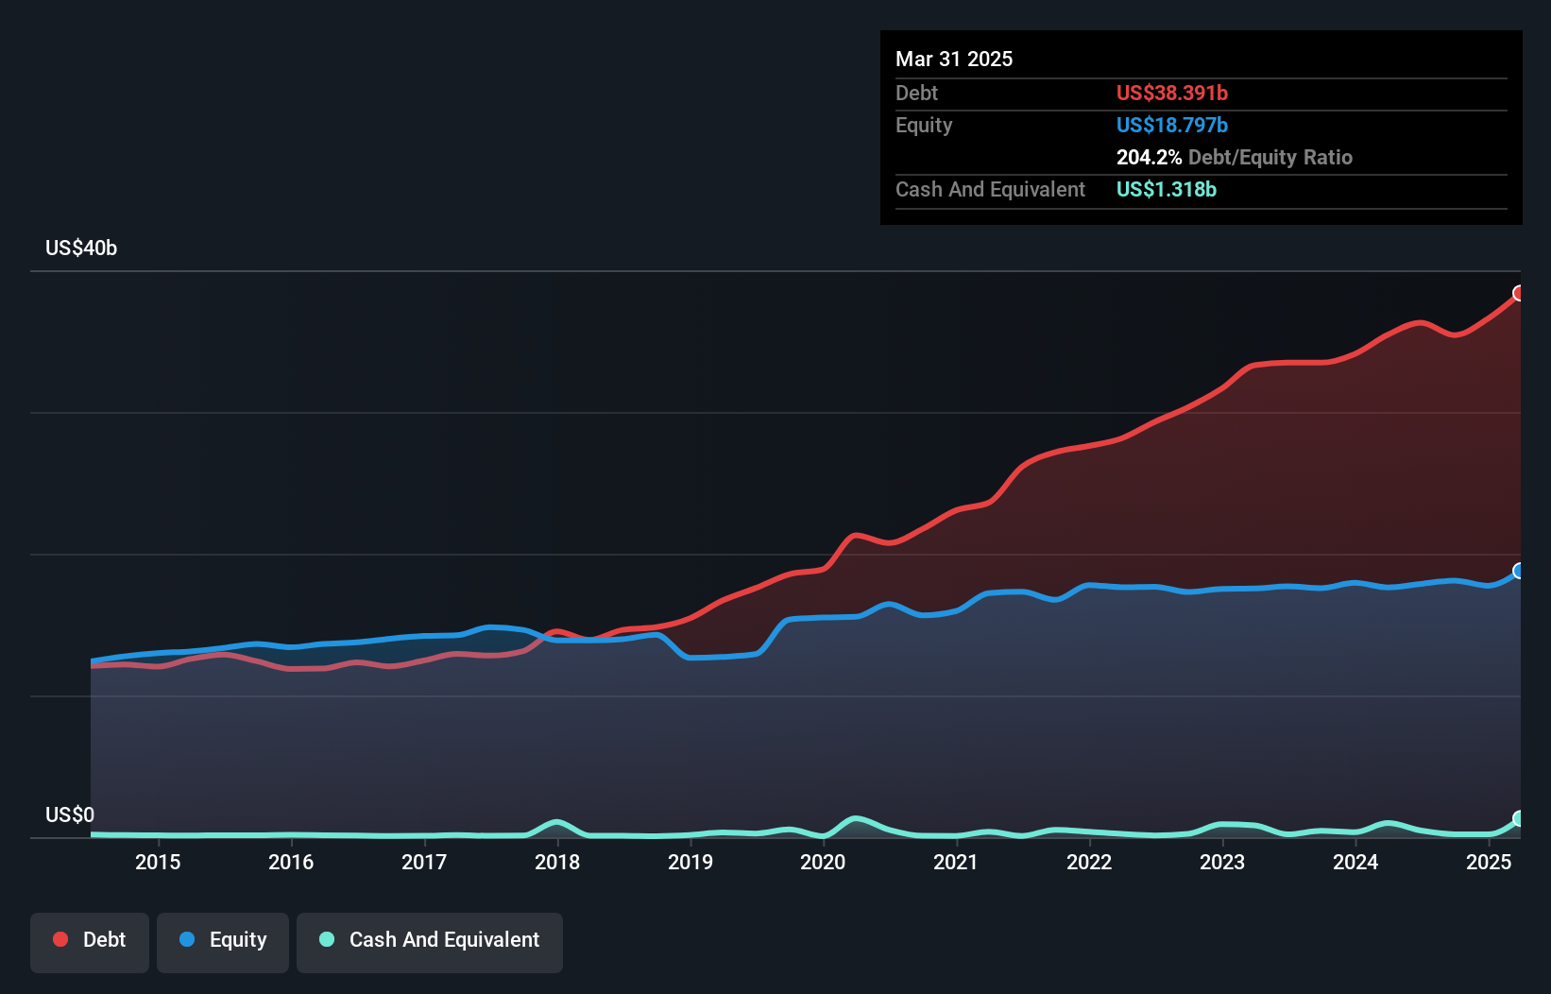
Task: Click the 2020 x-axis year label
Action: click(823, 862)
